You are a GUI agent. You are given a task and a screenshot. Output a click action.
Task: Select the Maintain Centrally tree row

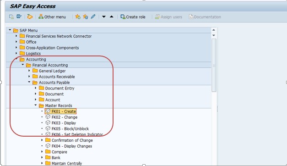pos(67,163)
